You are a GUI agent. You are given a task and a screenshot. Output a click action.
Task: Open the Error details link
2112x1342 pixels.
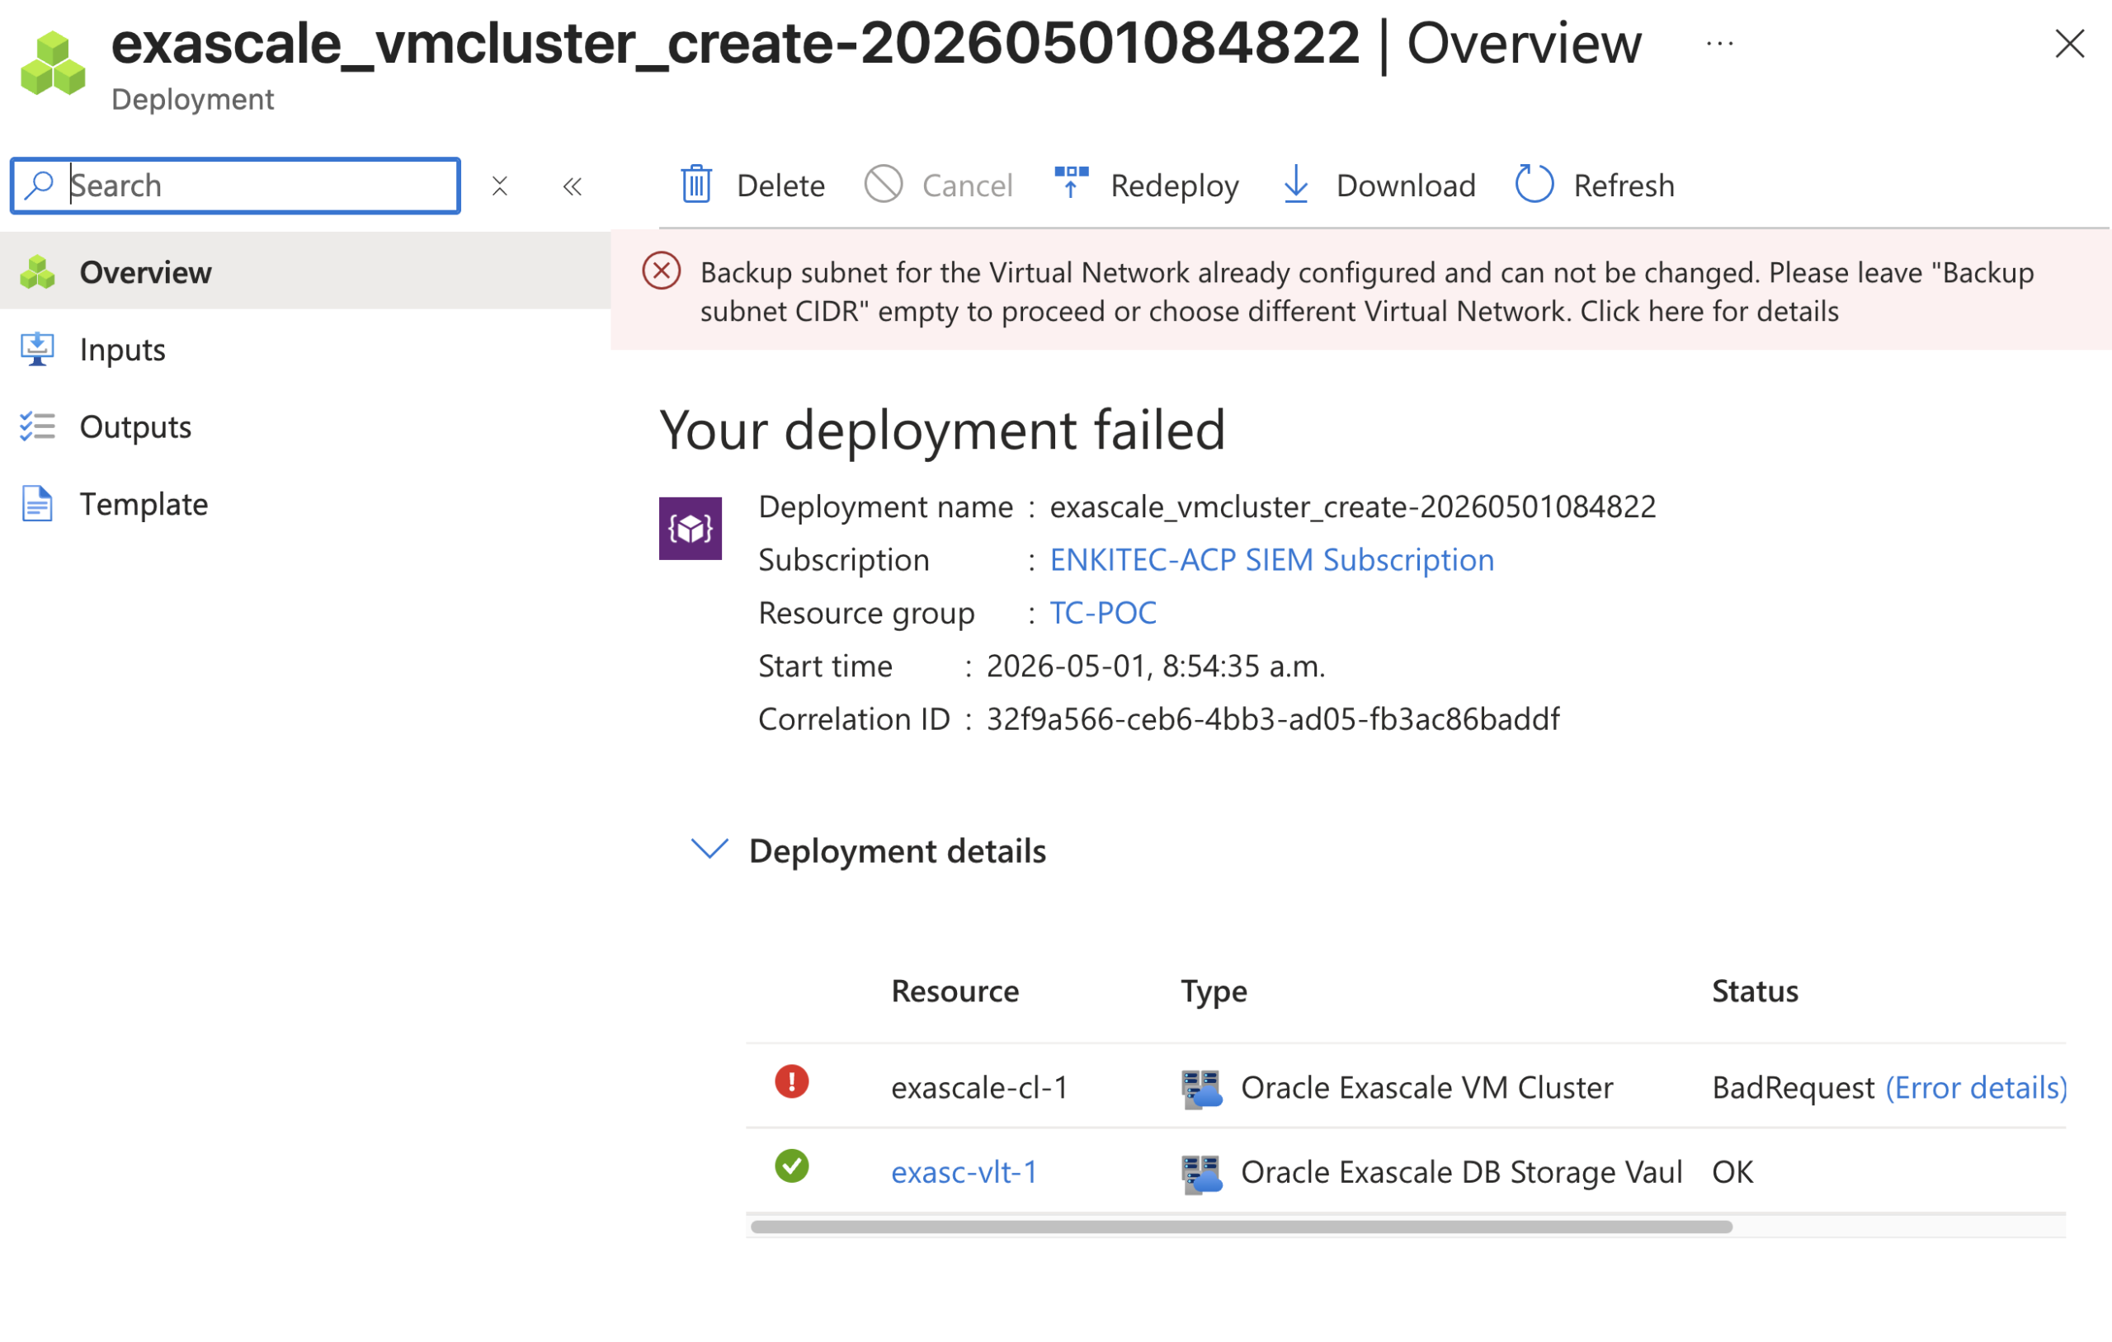(1976, 1087)
